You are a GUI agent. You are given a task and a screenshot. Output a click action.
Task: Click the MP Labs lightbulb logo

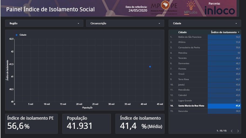[190, 8]
